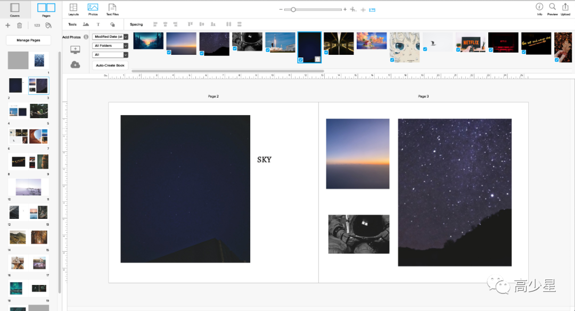Select the shapes tool icon
This screenshot has width=575, height=311.
coord(112,24)
